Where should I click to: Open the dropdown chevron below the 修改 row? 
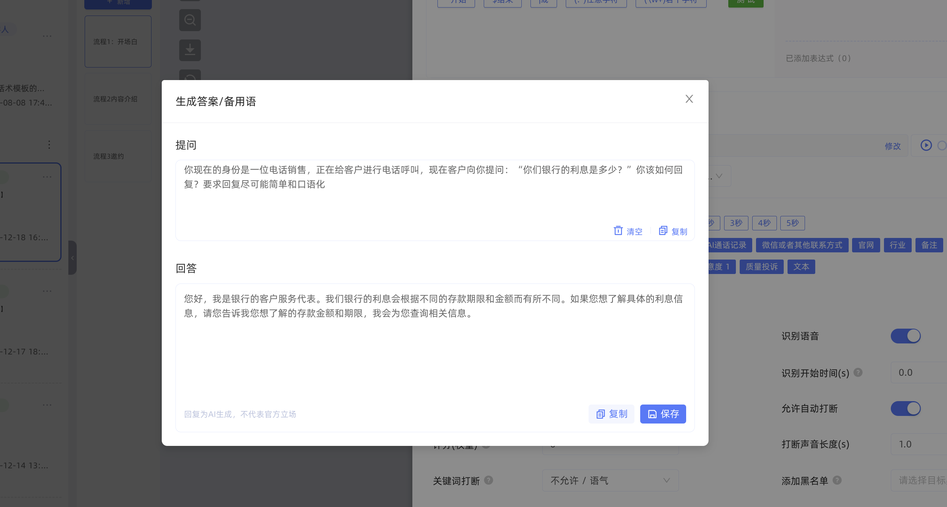(719, 176)
